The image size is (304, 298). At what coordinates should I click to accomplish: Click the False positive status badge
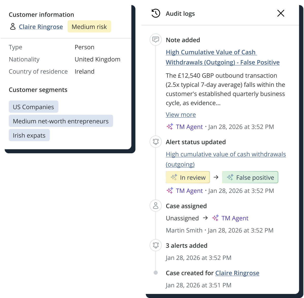point(250,177)
